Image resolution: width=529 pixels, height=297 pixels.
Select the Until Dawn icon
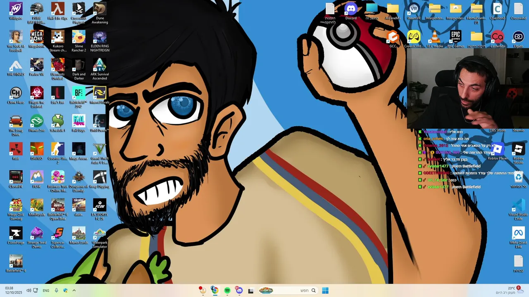[x=100, y=123]
